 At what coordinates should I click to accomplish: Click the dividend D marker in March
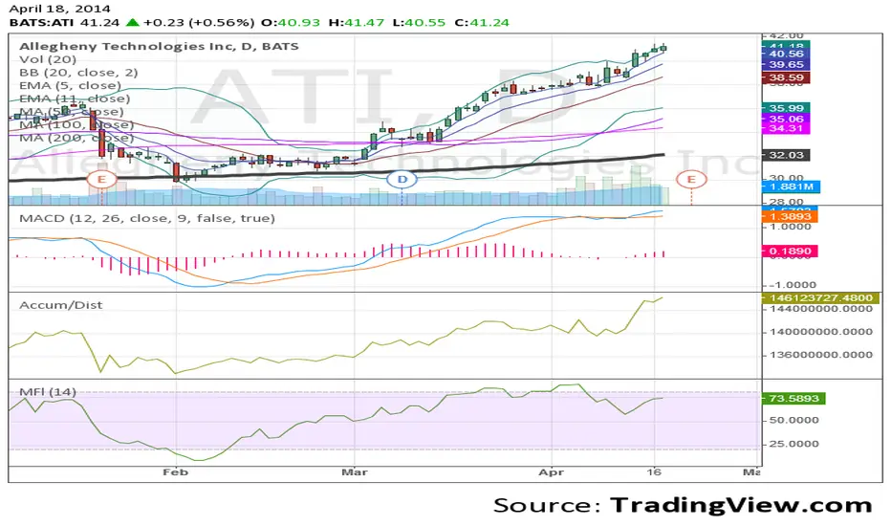click(402, 180)
